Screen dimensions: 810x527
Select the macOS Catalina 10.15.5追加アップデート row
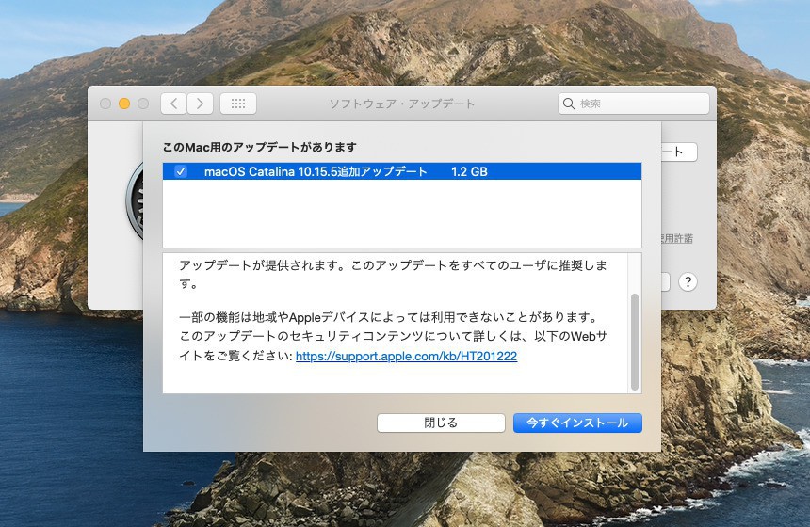[402, 171]
